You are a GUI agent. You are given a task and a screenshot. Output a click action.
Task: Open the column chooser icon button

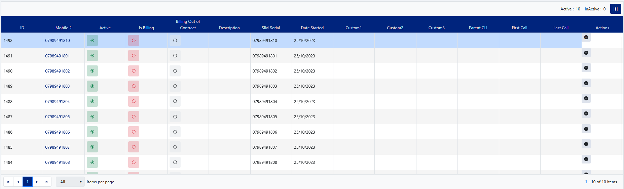pos(616,9)
